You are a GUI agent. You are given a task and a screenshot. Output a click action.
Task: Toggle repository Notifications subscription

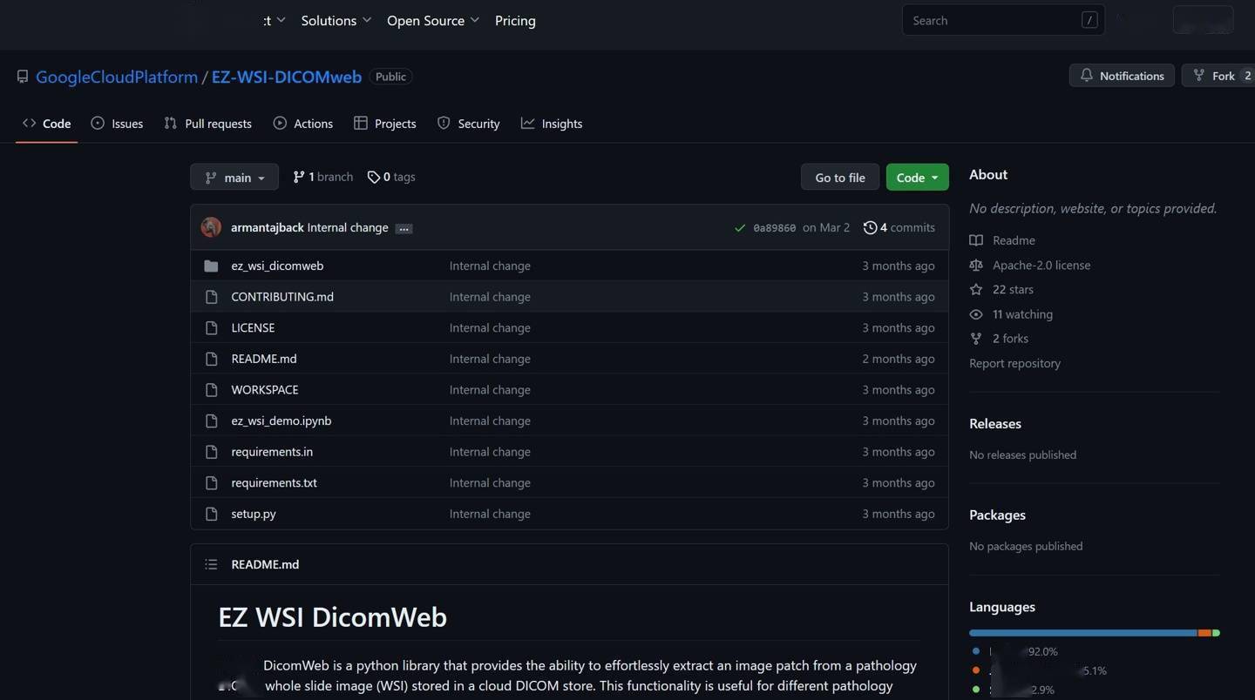pyautogui.click(x=1122, y=76)
